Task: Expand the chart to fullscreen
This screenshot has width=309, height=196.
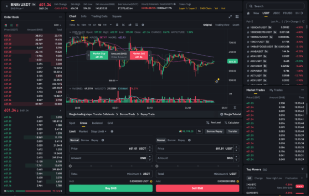Action: [x=230, y=16]
